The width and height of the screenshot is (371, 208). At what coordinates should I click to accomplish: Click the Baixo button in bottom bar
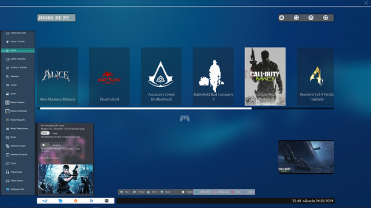[x=166, y=192]
